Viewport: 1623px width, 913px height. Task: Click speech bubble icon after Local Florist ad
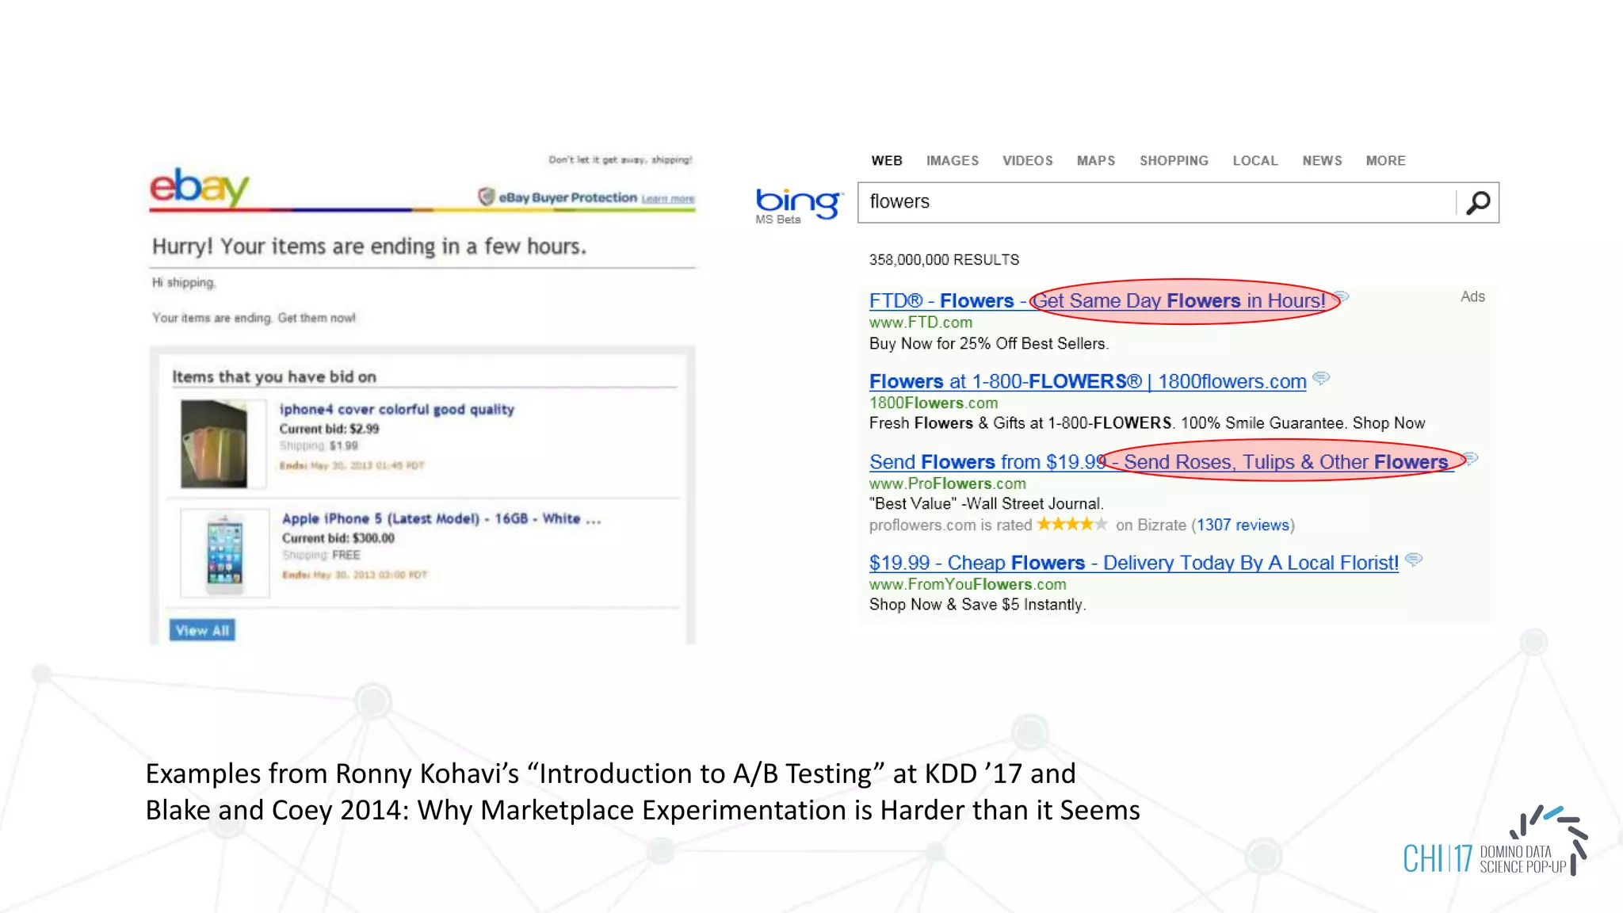[1414, 560]
